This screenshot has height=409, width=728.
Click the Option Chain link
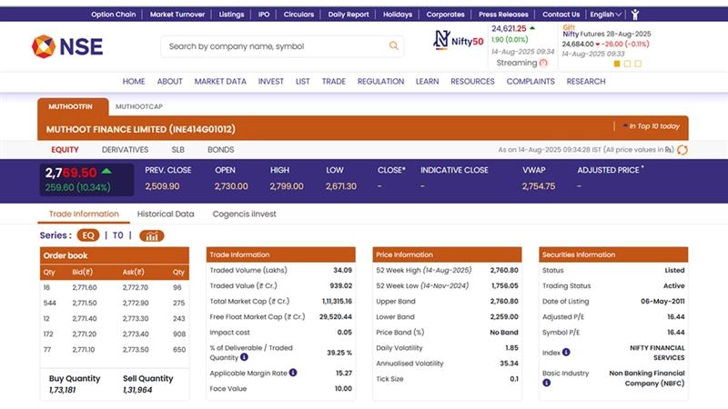(114, 15)
